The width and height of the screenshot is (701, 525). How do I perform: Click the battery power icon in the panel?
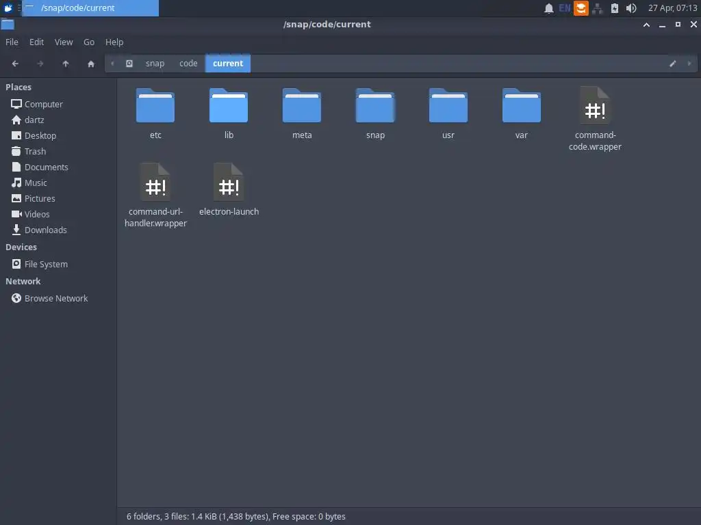click(615, 8)
